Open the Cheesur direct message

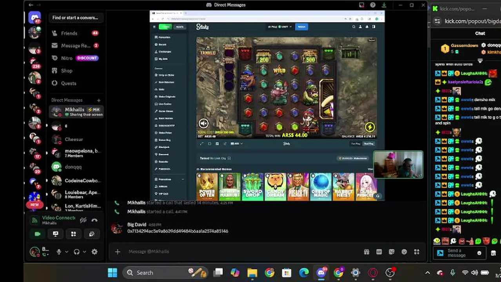(76, 139)
